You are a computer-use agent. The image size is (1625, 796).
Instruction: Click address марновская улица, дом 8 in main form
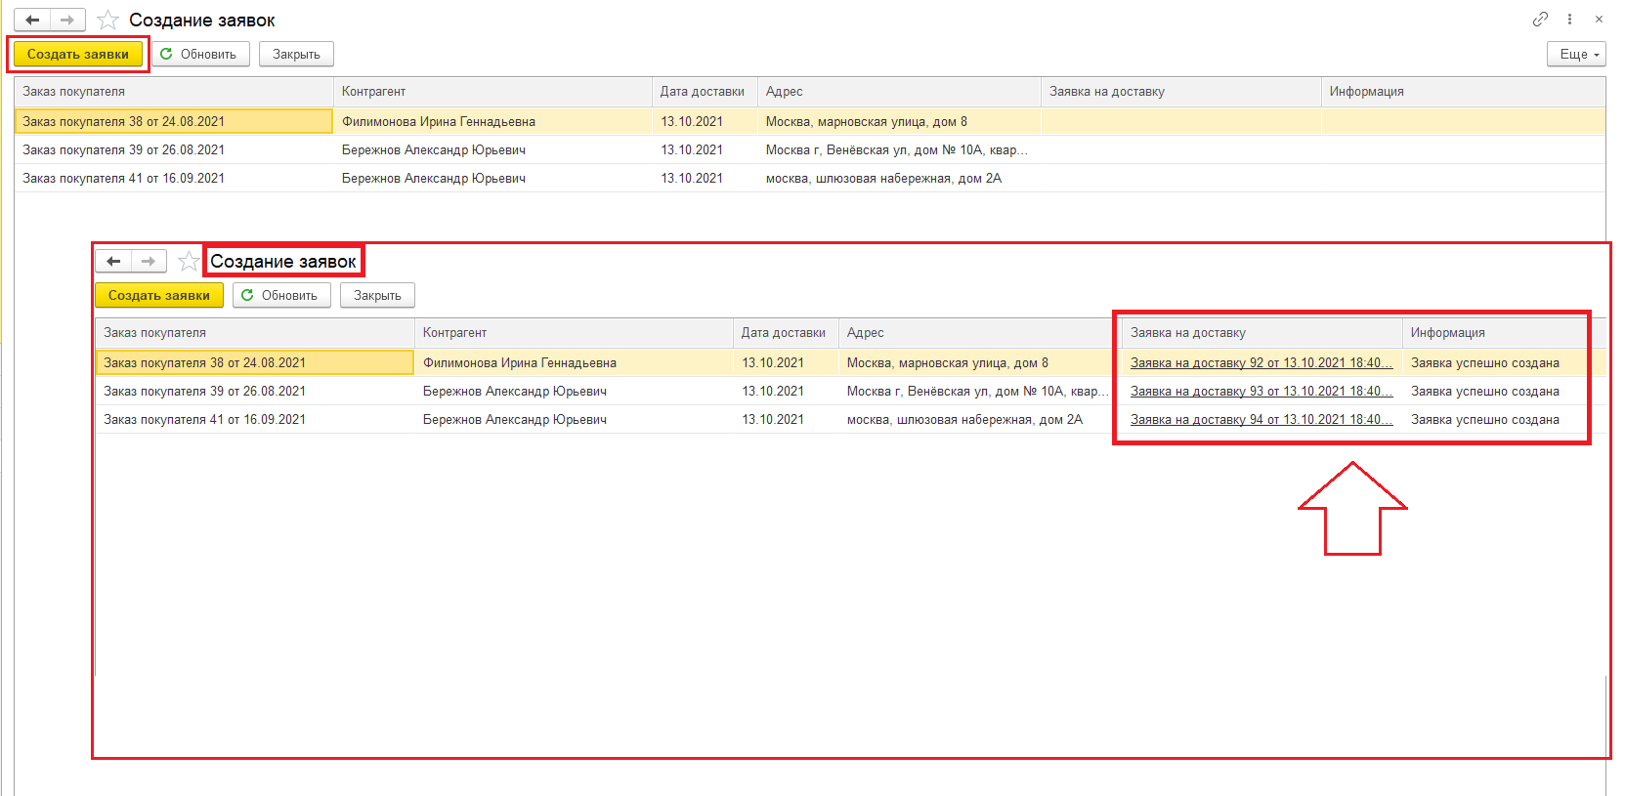(867, 121)
